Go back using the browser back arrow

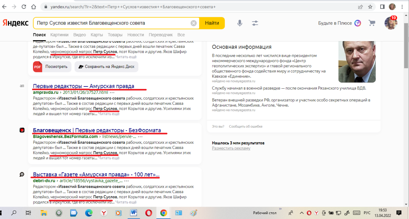coord(5,6)
